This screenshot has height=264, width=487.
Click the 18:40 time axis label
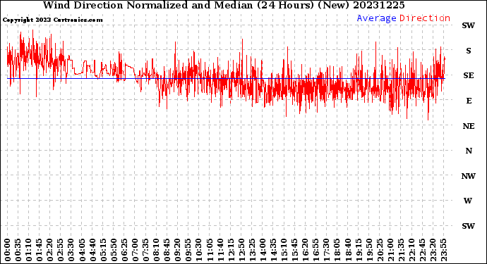coord(347,250)
